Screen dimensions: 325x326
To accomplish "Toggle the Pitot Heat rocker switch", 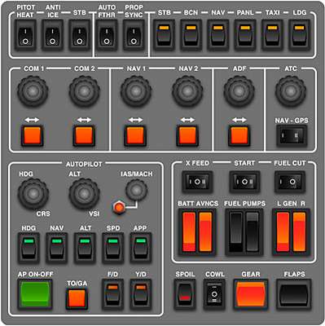I will click(x=25, y=35).
